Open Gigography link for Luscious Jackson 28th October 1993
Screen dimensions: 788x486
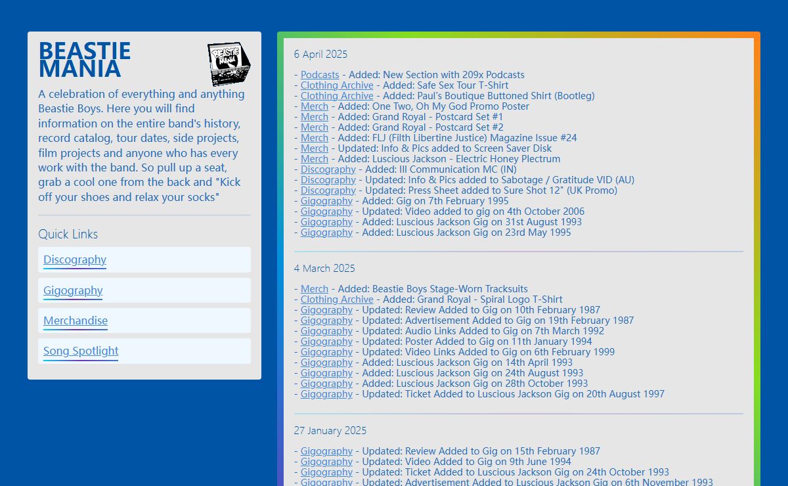point(326,384)
